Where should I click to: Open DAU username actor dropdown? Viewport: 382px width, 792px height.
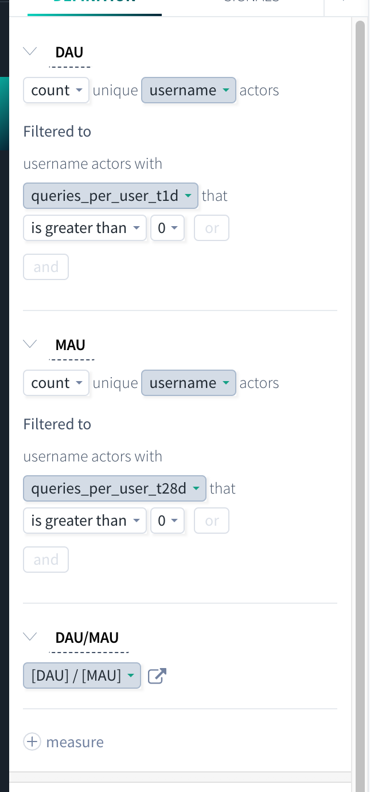189,90
